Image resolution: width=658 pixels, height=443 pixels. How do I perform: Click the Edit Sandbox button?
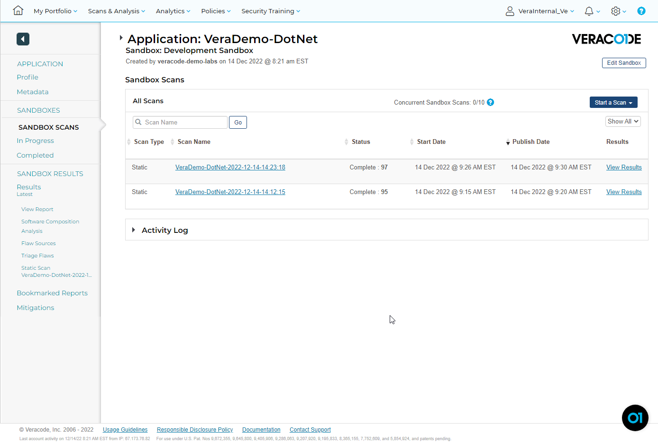624,63
